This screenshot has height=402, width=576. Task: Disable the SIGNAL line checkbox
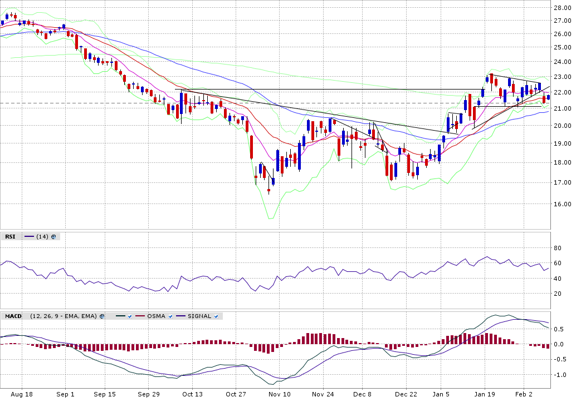(x=217, y=316)
